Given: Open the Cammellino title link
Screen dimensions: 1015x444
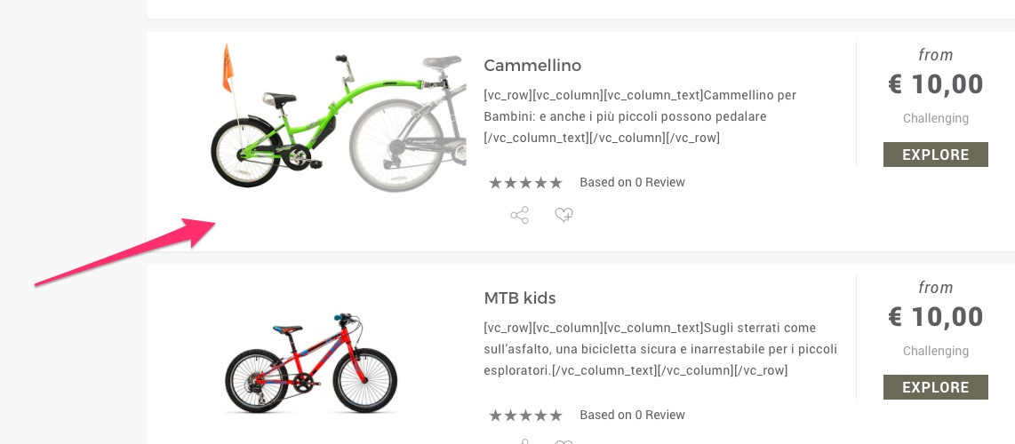Looking at the screenshot, I should [x=532, y=66].
